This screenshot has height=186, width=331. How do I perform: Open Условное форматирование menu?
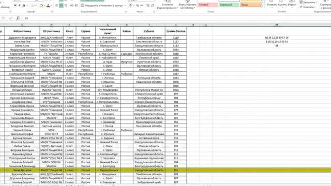click(168, 5)
